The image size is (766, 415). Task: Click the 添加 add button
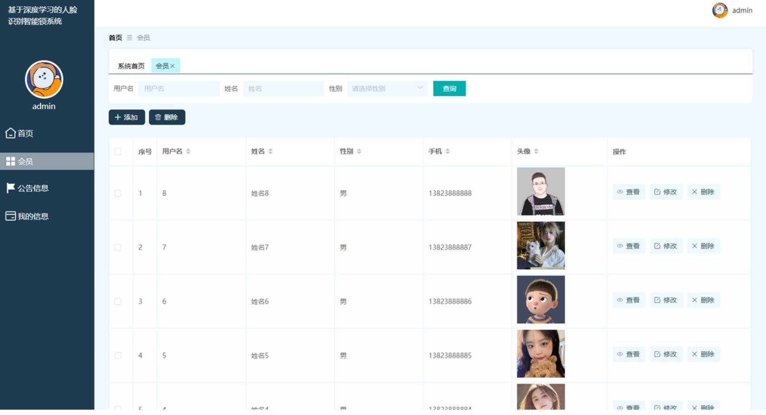click(127, 117)
